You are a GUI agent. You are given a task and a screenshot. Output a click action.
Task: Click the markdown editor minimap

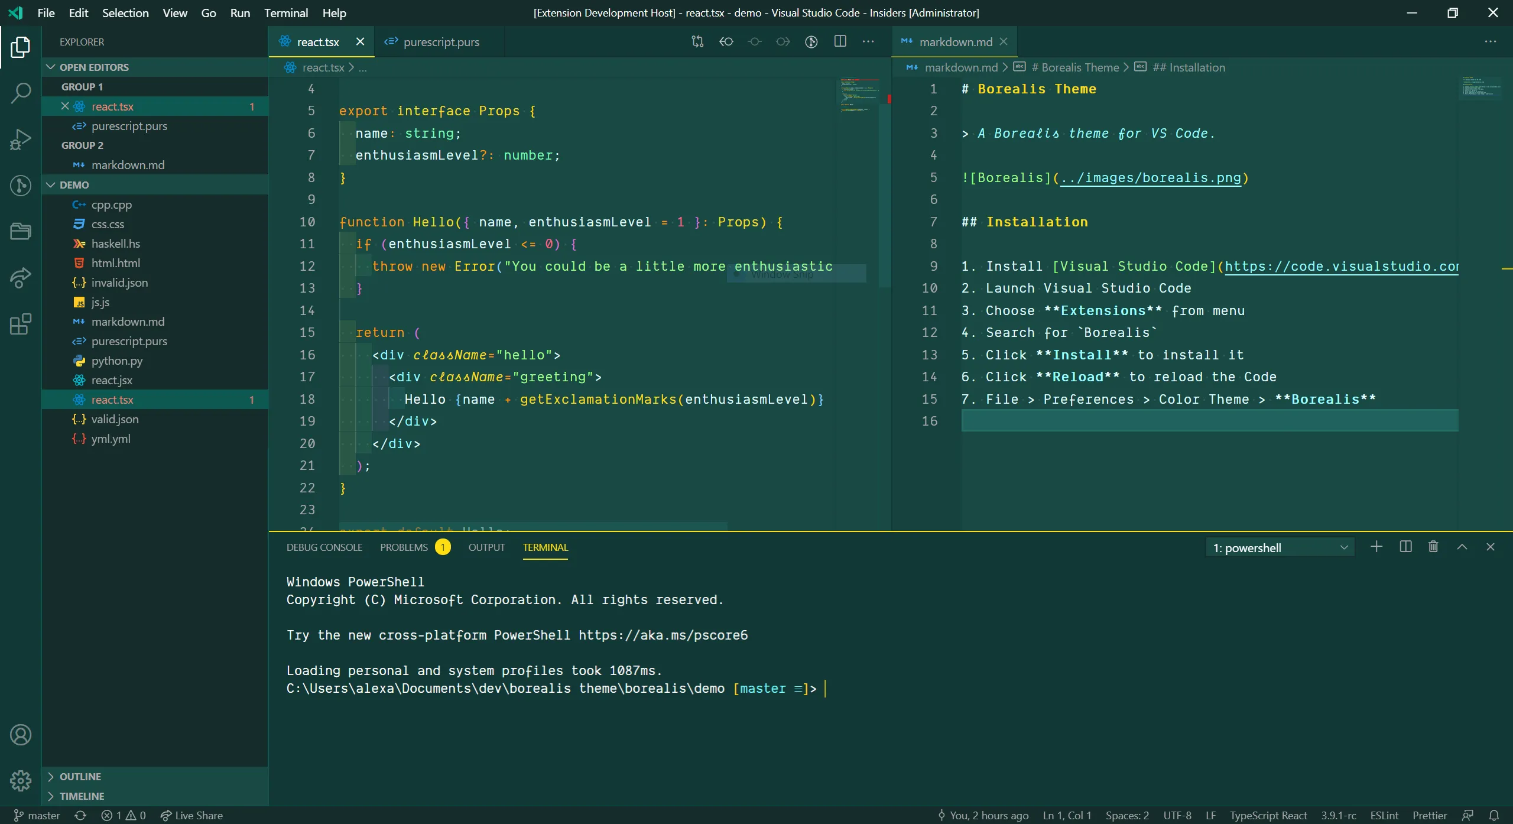(x=1480, y=89)
